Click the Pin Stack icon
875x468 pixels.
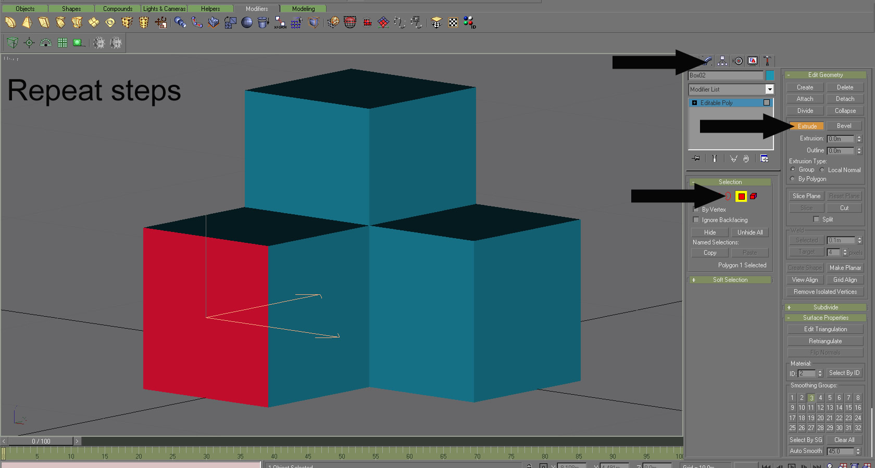696,159
